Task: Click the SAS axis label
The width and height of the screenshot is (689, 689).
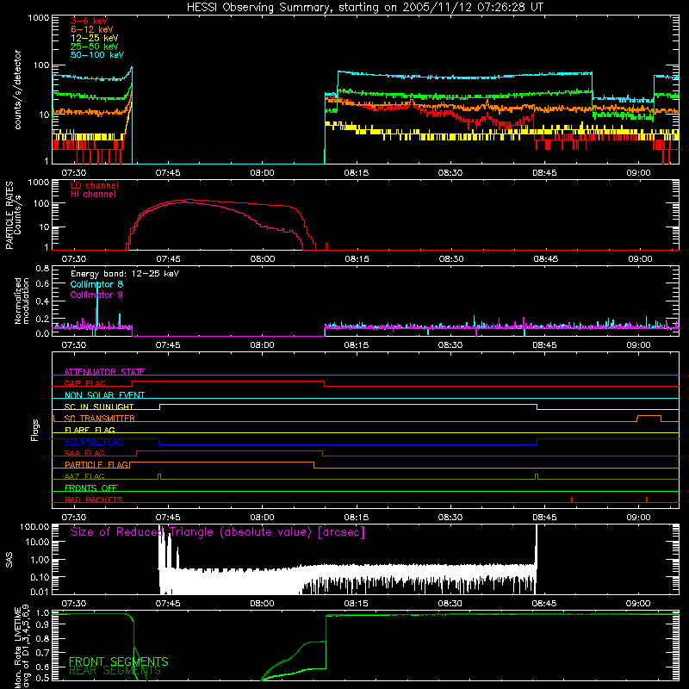Action: [9, 560]
